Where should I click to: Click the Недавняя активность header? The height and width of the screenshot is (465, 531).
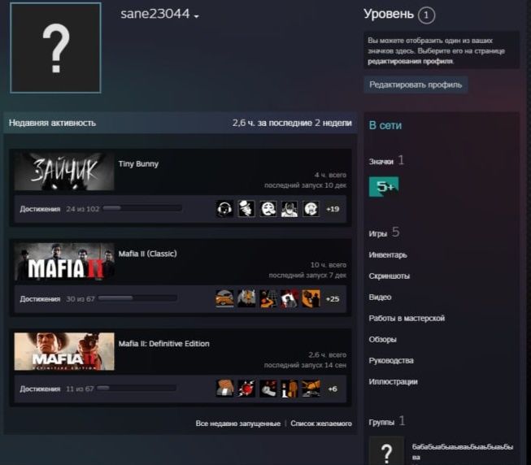click(53, 123)
